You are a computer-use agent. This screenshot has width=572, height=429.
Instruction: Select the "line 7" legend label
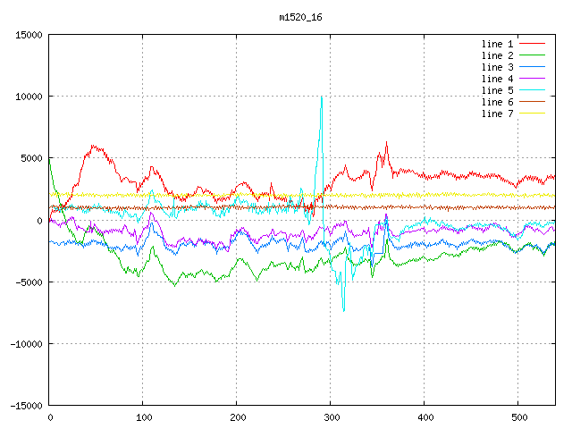click(x=498, y=114)
